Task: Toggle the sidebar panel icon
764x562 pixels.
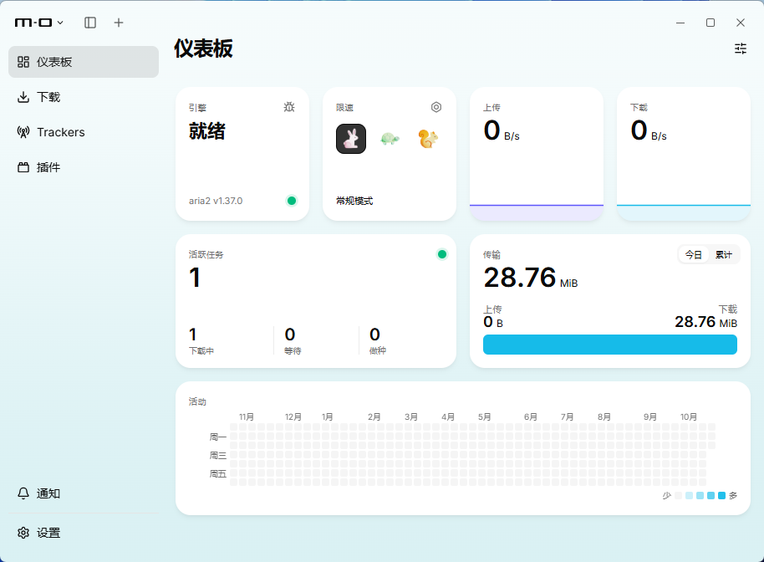Action: tap(90, 23)
